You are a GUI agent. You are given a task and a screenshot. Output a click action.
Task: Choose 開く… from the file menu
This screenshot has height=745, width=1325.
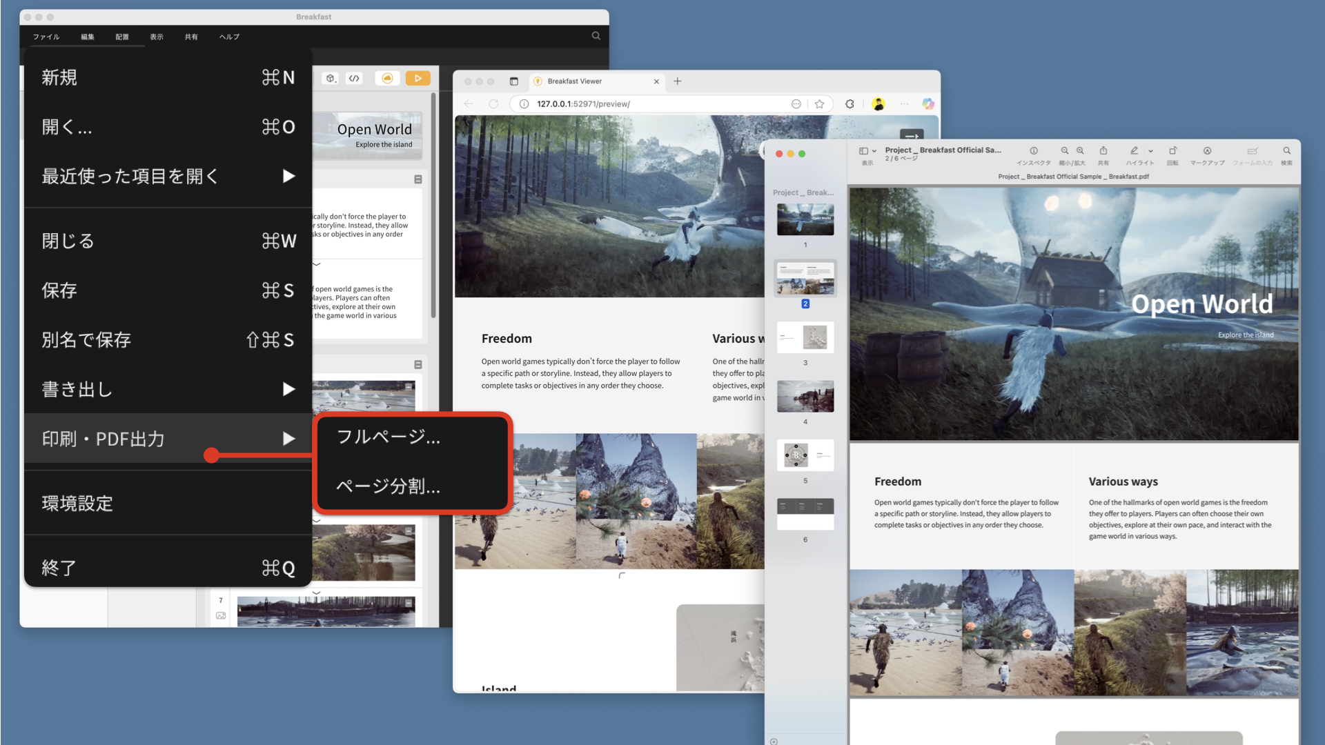pos(168,127)
